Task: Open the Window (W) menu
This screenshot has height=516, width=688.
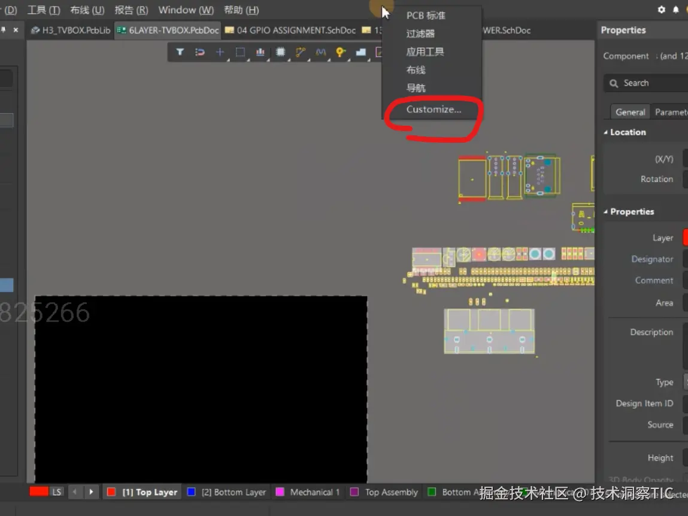Action: [186, 10]
